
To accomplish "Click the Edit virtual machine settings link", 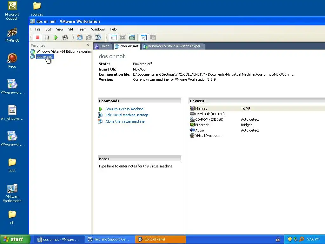I will (x=127, y=115).
